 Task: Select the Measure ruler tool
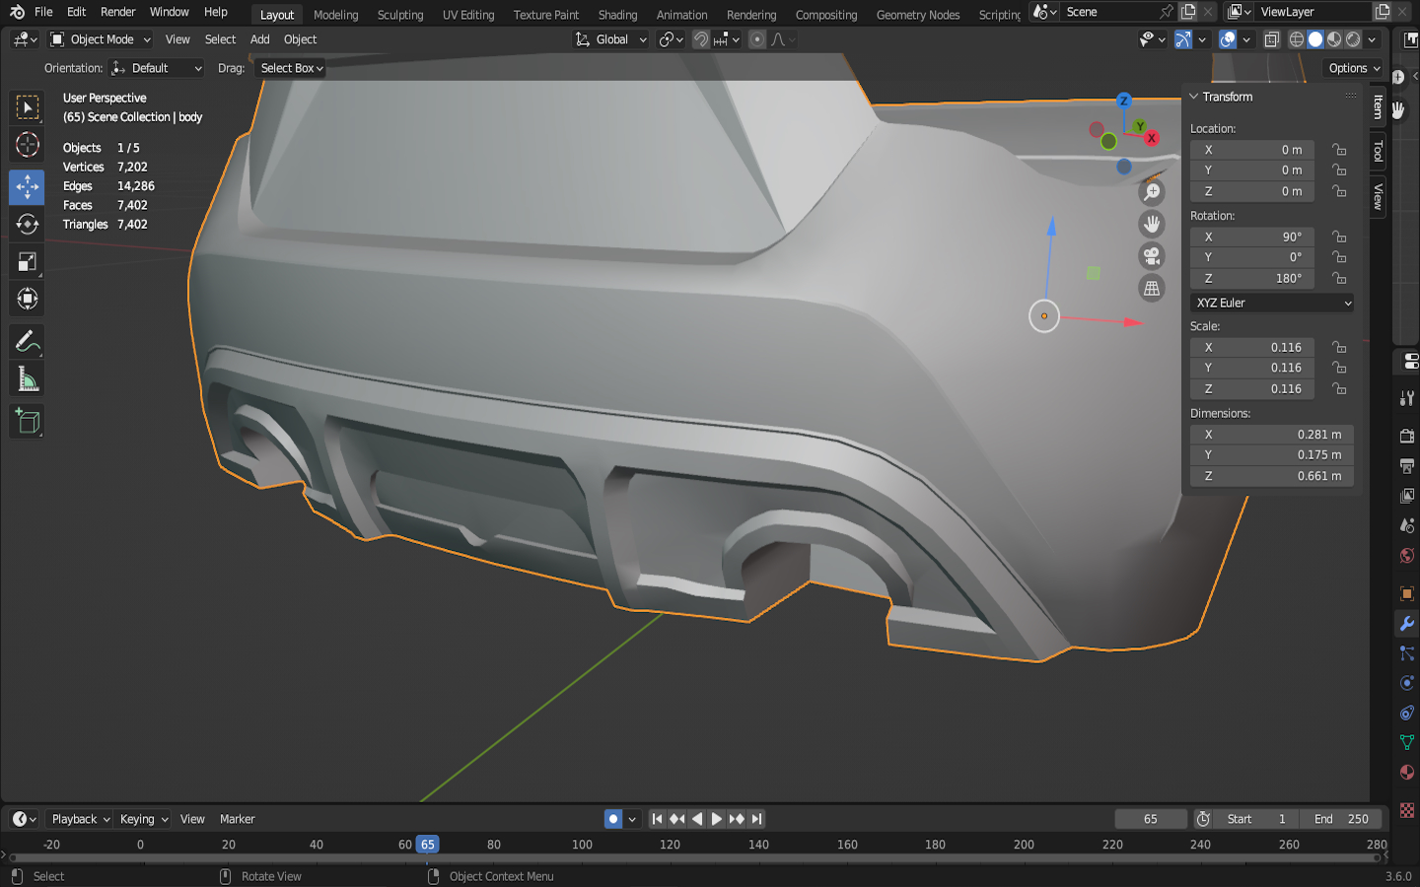(27, 379)
